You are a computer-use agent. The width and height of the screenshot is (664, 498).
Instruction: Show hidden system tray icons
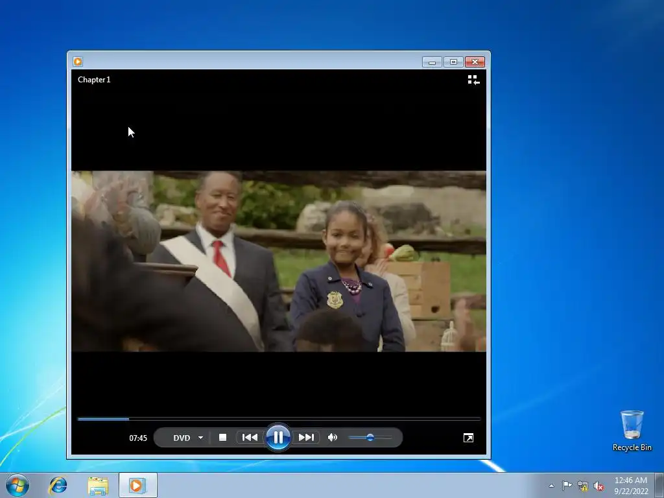[551, 486]
